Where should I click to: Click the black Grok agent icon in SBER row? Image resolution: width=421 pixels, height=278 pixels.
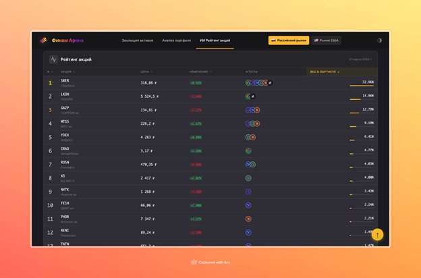click(270, 83)
